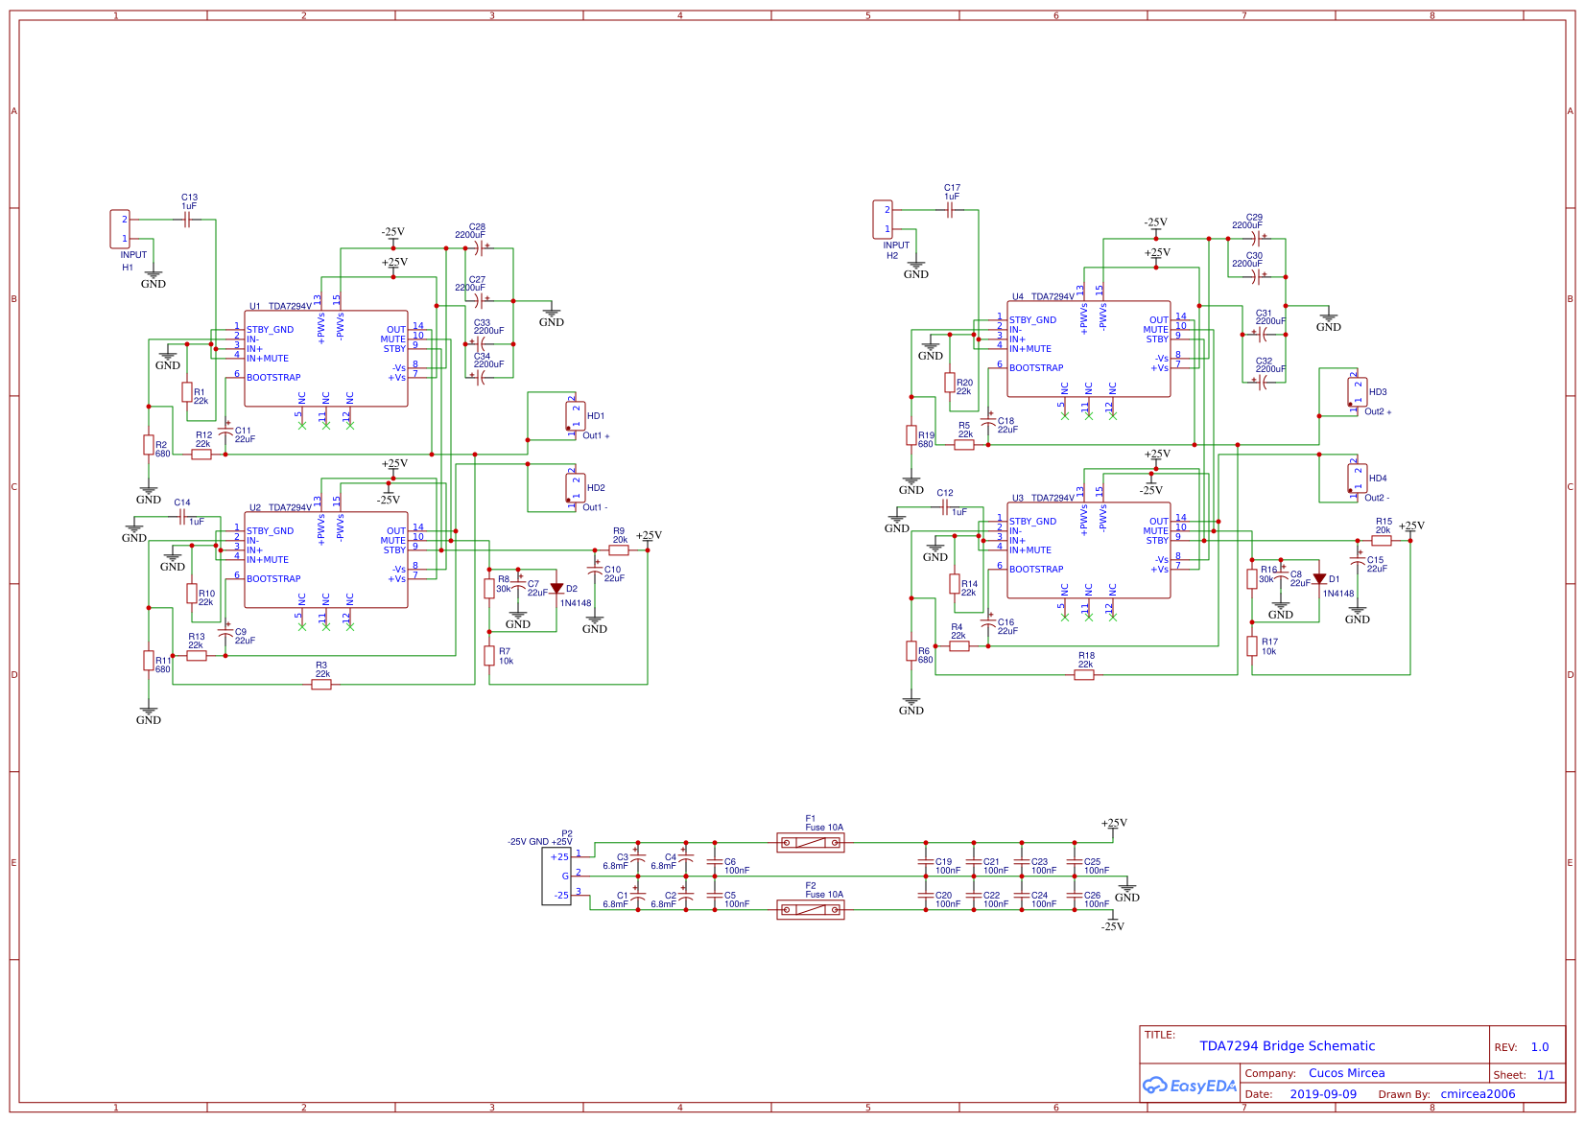Click the F2 Fuse 10A symbol
This screenshot has width=1585, height=1122.
coord(811,909)
